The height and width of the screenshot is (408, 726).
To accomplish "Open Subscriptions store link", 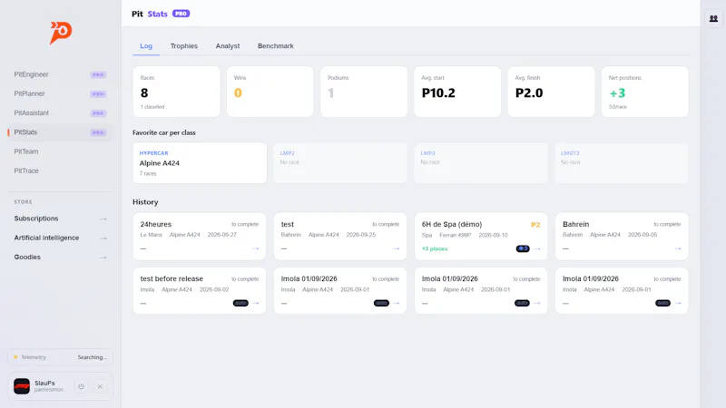I will coord(60,219).
